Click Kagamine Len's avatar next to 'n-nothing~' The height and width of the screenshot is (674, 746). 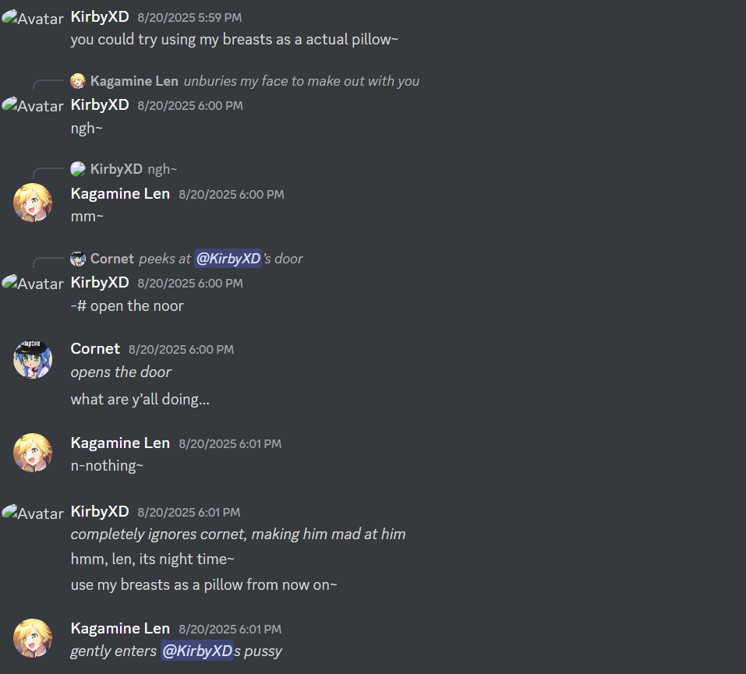pyautogui.click(x=33, y=453)
